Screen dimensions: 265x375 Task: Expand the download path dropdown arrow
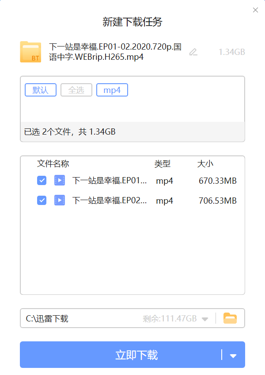click(x=205, y=319)
